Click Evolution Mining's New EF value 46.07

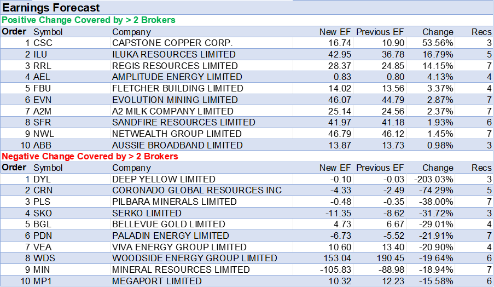339,100
